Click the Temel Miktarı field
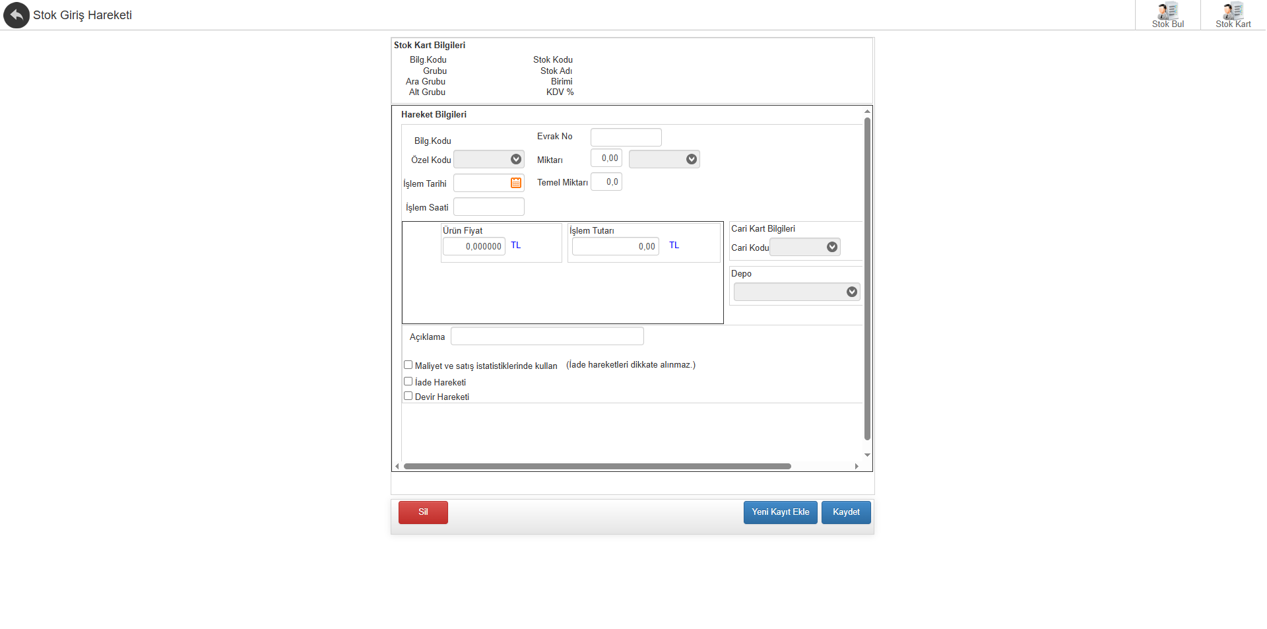Screen dimensions: 1267x629 (606, 182)
